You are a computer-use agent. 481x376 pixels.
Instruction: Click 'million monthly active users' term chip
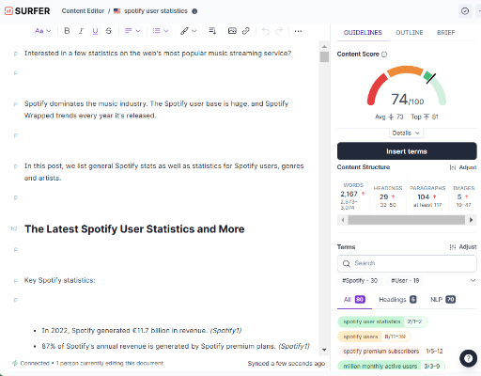point(391,366)
